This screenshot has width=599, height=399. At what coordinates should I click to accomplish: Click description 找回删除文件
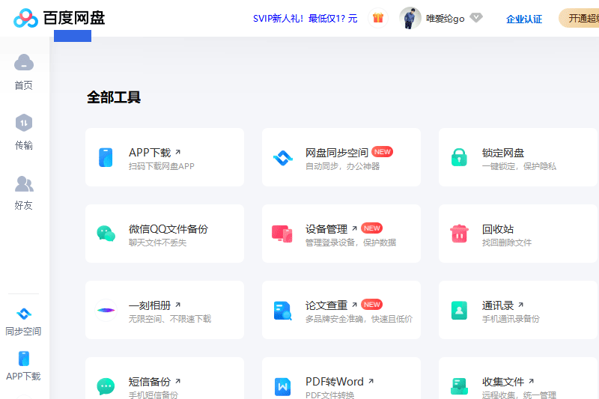click(x=507, y=243)
